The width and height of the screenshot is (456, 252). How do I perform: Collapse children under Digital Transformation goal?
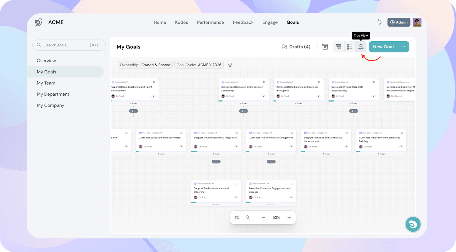pyautogui.click(x=243, y=111)
